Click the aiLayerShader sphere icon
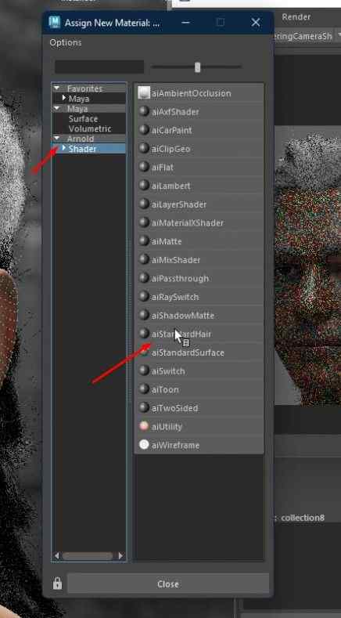Image resolution: width=341 pixels, height=618 pixels. click(144, 204)
